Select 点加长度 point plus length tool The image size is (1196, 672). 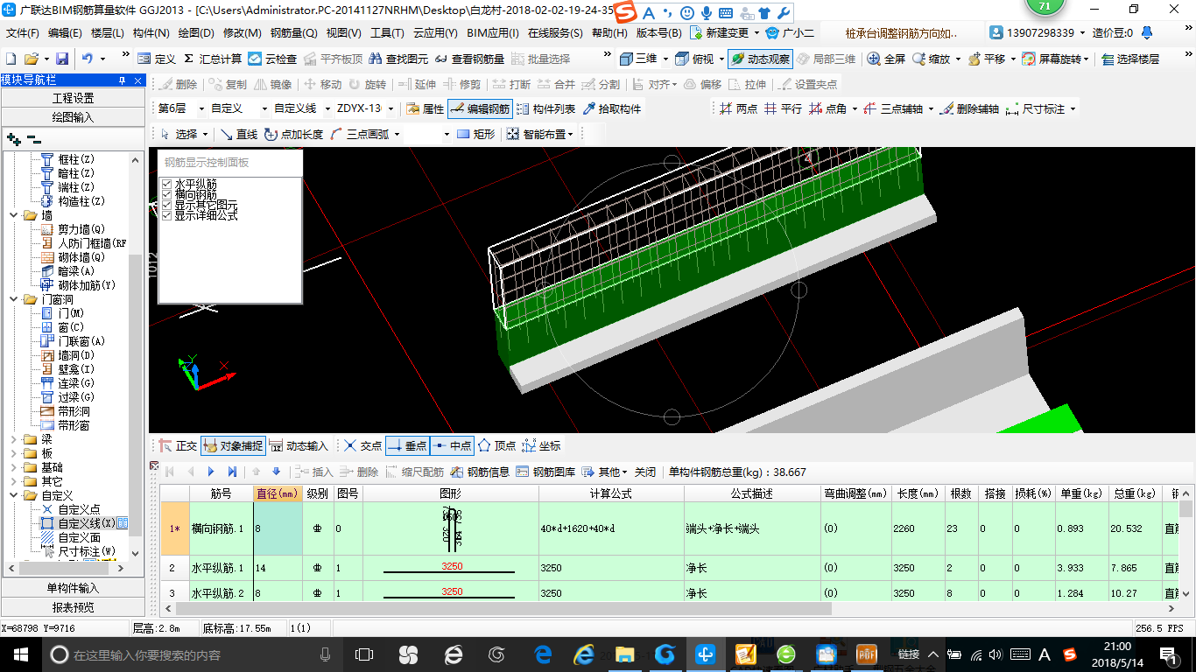coord(293,134)
